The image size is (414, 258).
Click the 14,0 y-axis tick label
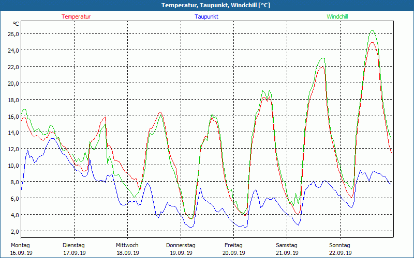click(x=13, y=132)
